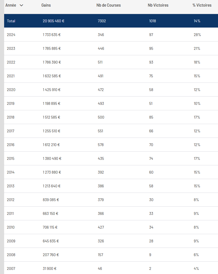Click the Année sort chevron arrow
The image size is (218, 274).
(x=21, y=6)
